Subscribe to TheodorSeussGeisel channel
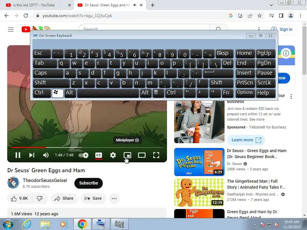The height and width of the screenshot is (230, 307). click(x=88, y=183)
